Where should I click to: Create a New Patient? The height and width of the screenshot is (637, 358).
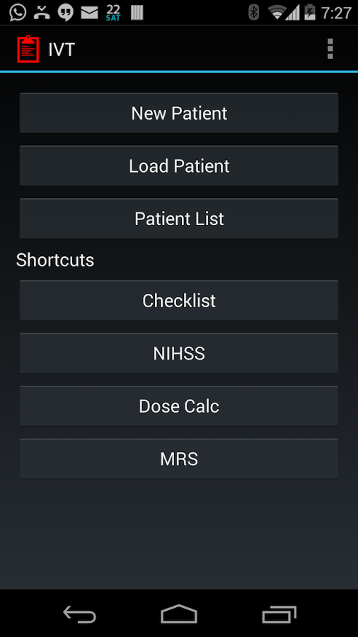point(179,113)
